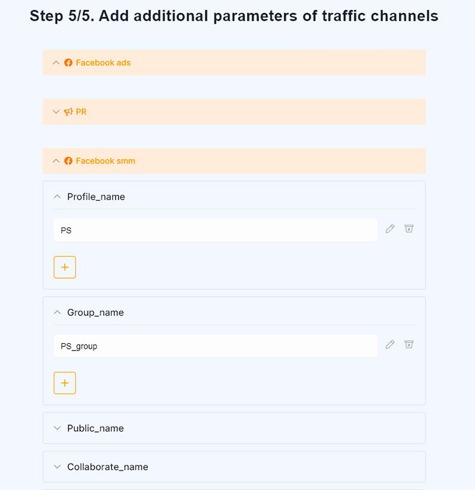Expand the PR section chevron

tap(56, 112)
